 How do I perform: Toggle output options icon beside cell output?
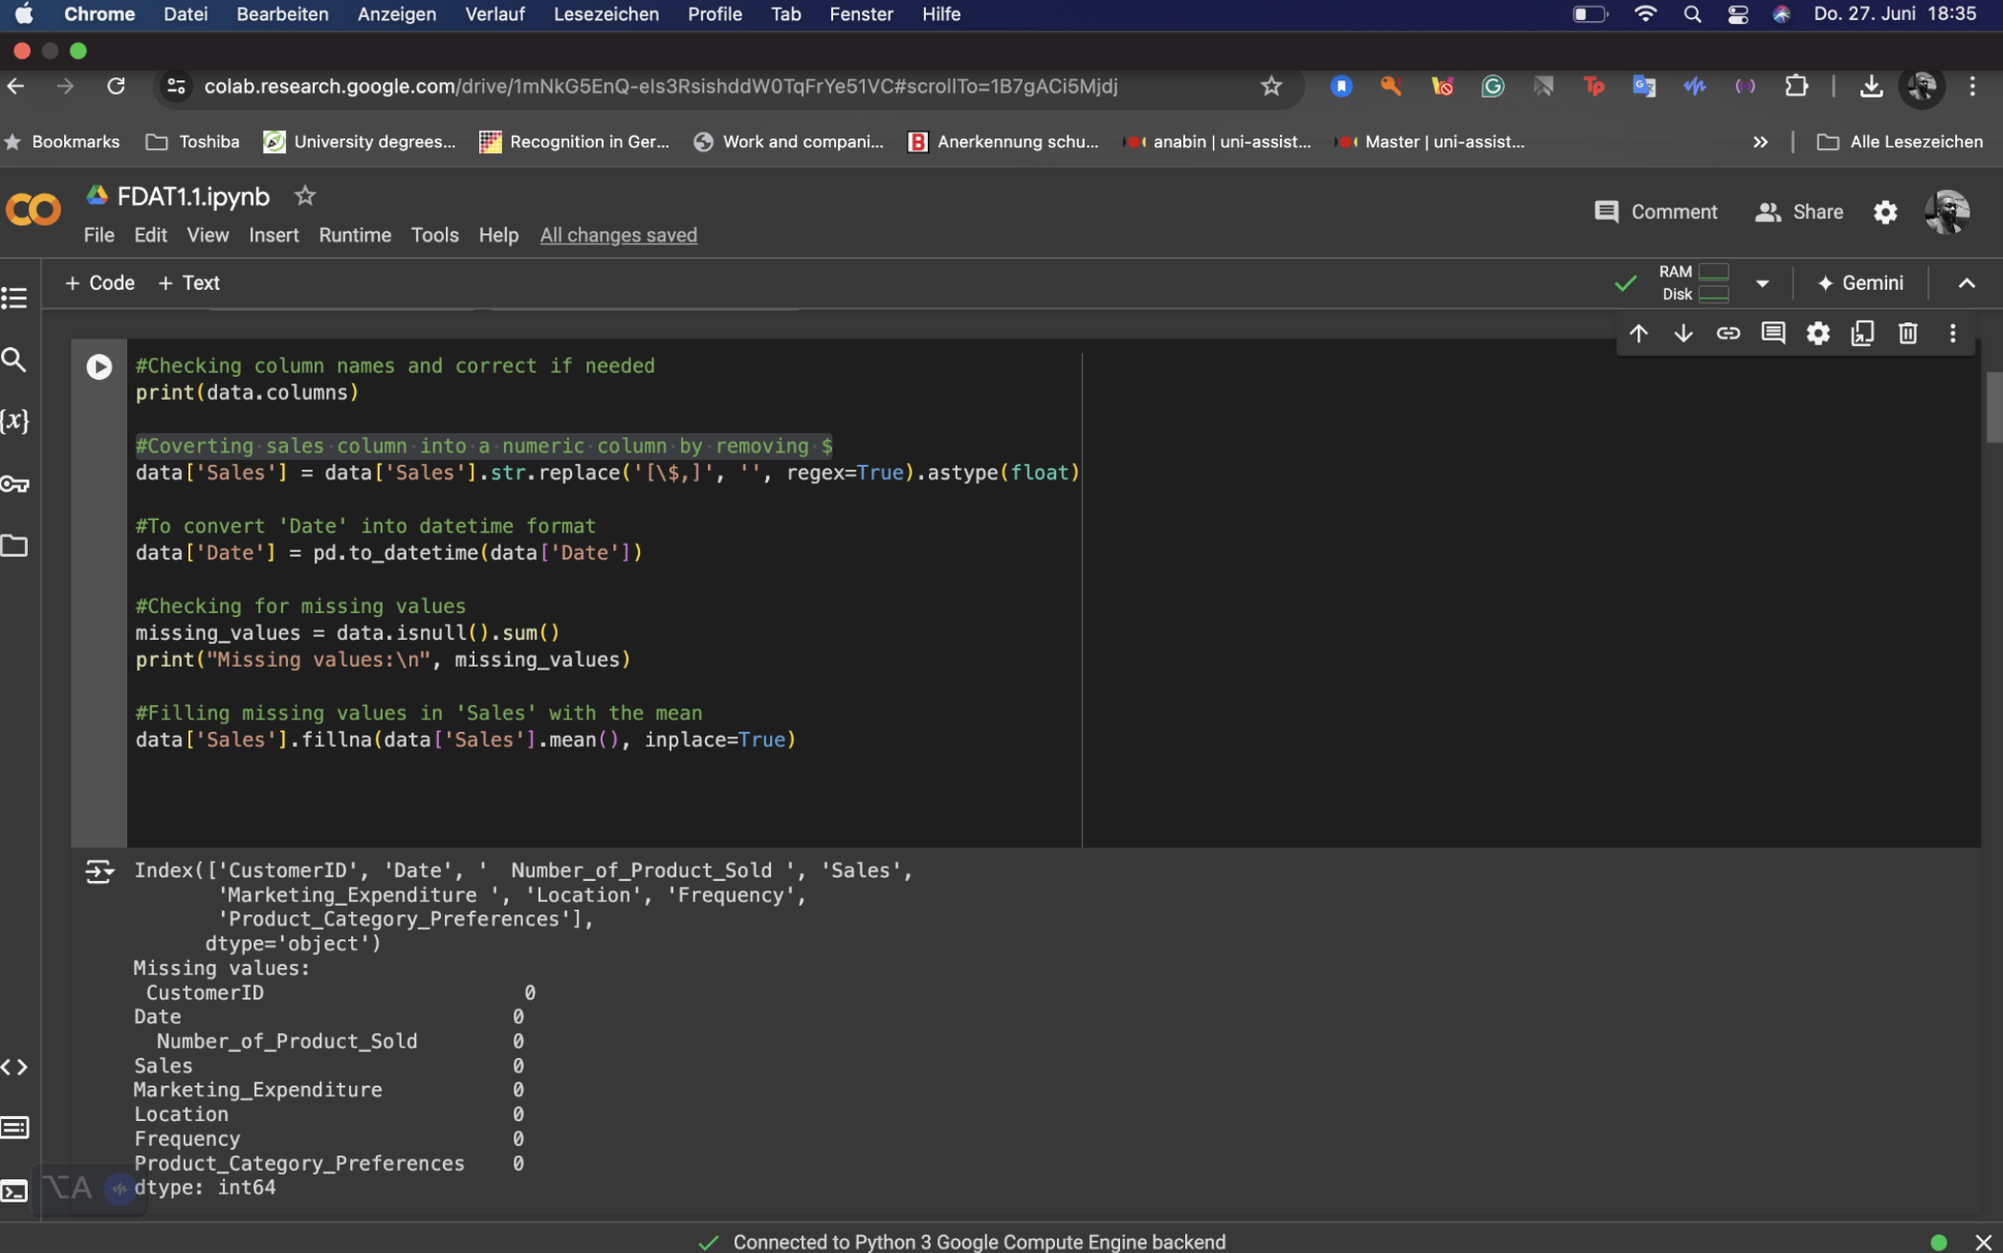tap(99, 871)
